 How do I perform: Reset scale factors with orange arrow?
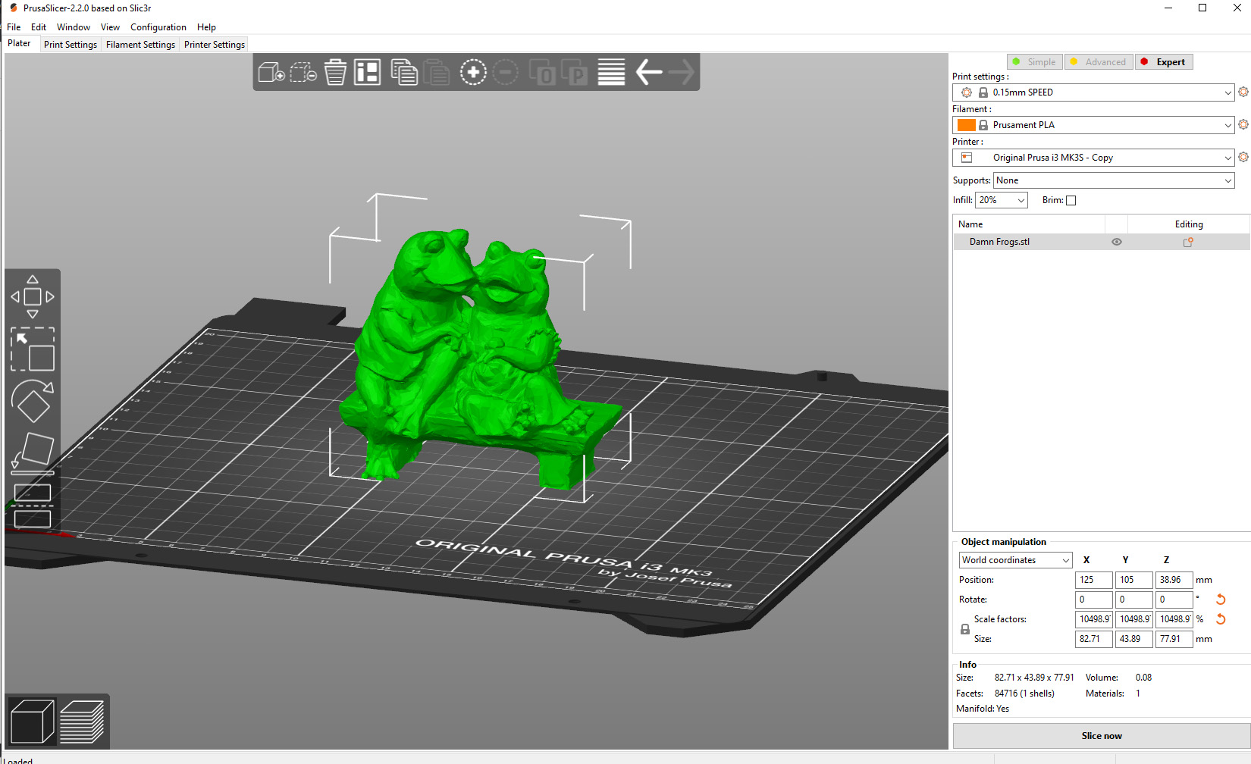tap(1221, 619)
